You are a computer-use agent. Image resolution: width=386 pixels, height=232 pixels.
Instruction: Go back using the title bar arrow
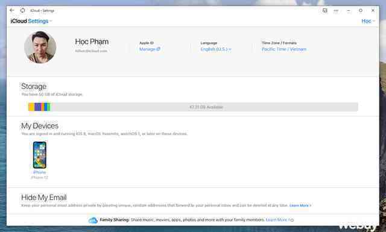(12, 10)
